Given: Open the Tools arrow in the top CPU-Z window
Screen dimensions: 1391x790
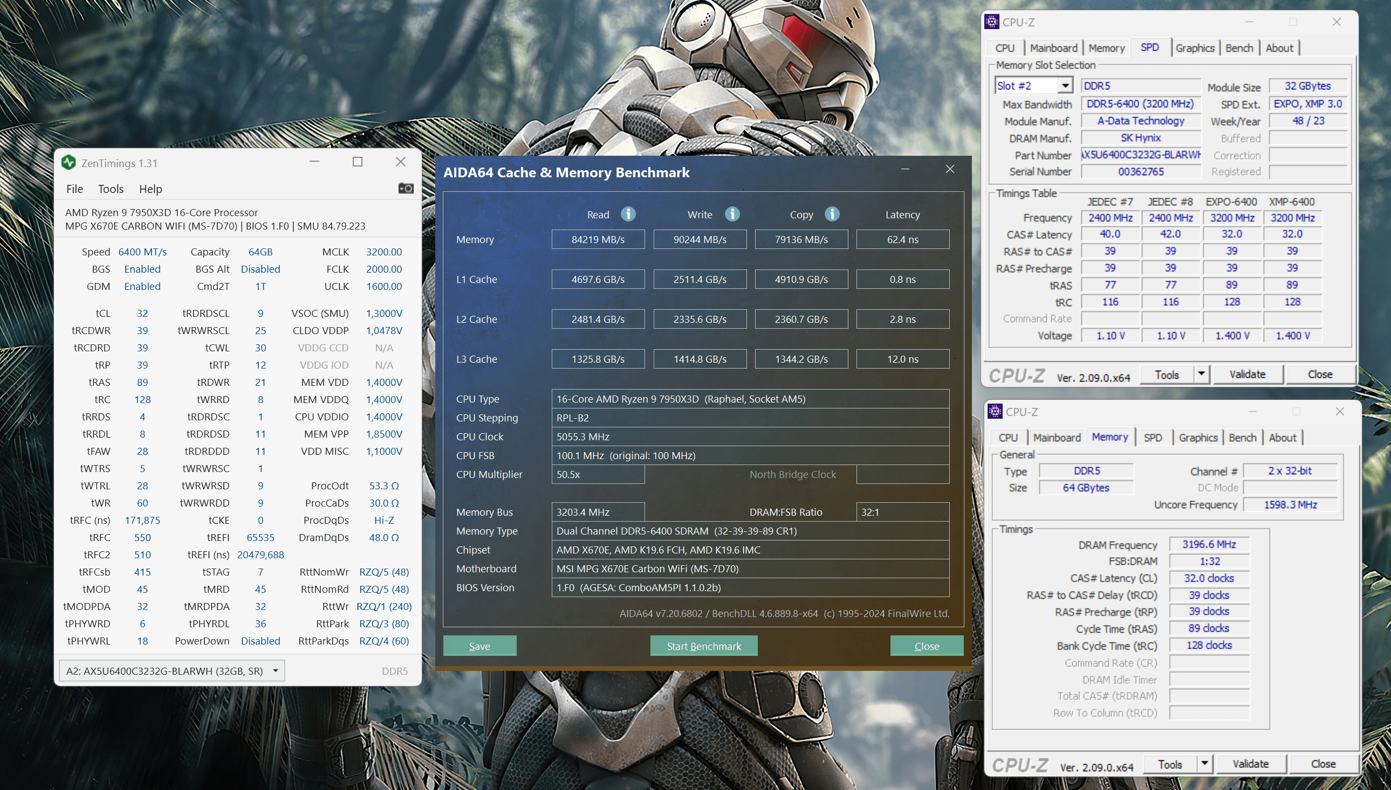Looking at the screenshot, I should pyautogui.click(x=1202, y=374).
